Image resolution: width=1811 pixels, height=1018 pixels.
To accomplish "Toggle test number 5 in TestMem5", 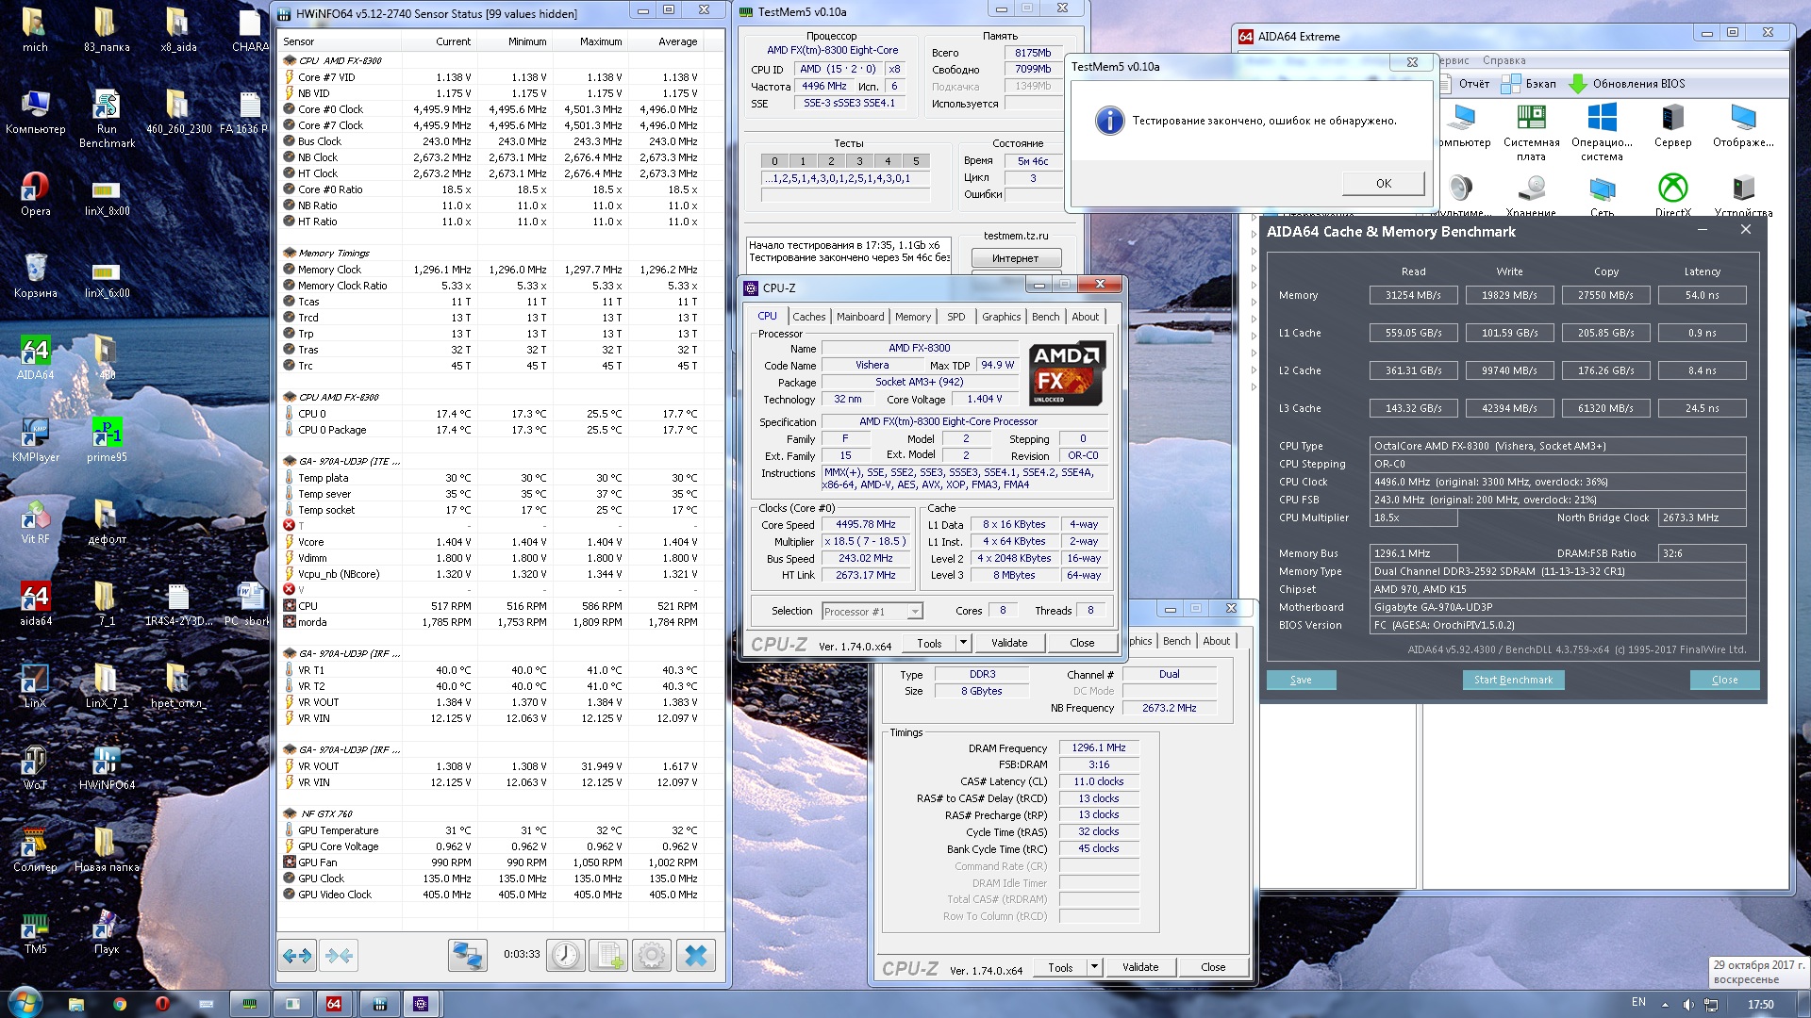I will 916,161.
